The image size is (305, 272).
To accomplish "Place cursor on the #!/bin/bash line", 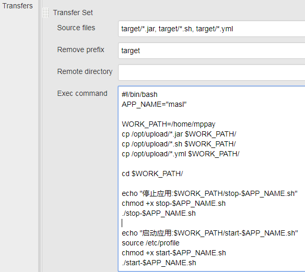I will click(x=139, y=94).
